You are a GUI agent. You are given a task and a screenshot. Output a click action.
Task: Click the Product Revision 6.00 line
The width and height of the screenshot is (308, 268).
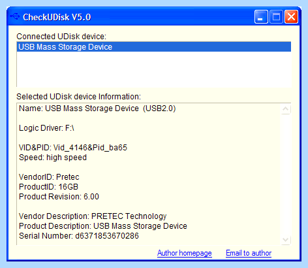point(59,197)
